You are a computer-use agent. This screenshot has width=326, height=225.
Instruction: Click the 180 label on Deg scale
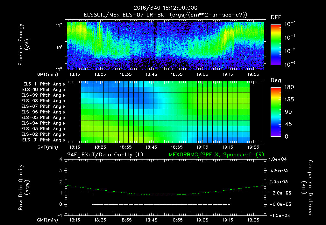point(289,87)
